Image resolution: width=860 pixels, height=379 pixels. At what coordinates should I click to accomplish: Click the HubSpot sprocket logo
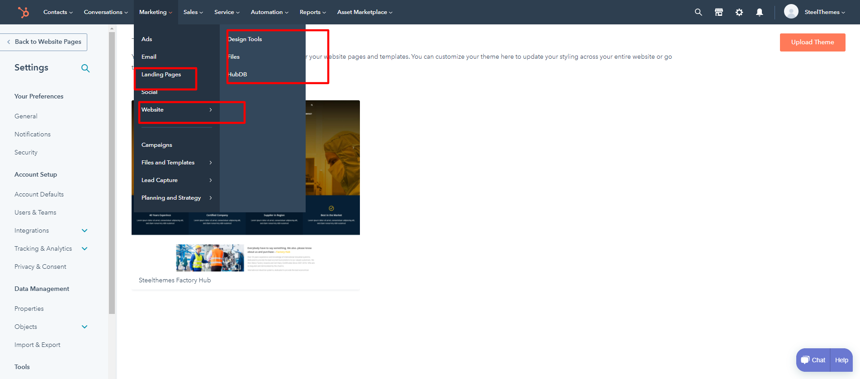23,12
